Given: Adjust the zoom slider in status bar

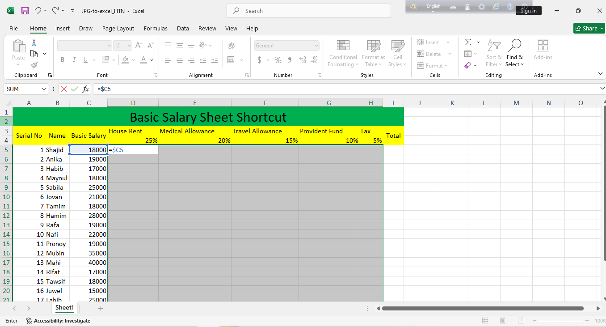Looking at the screenshot, I should (x=561, y=321).
